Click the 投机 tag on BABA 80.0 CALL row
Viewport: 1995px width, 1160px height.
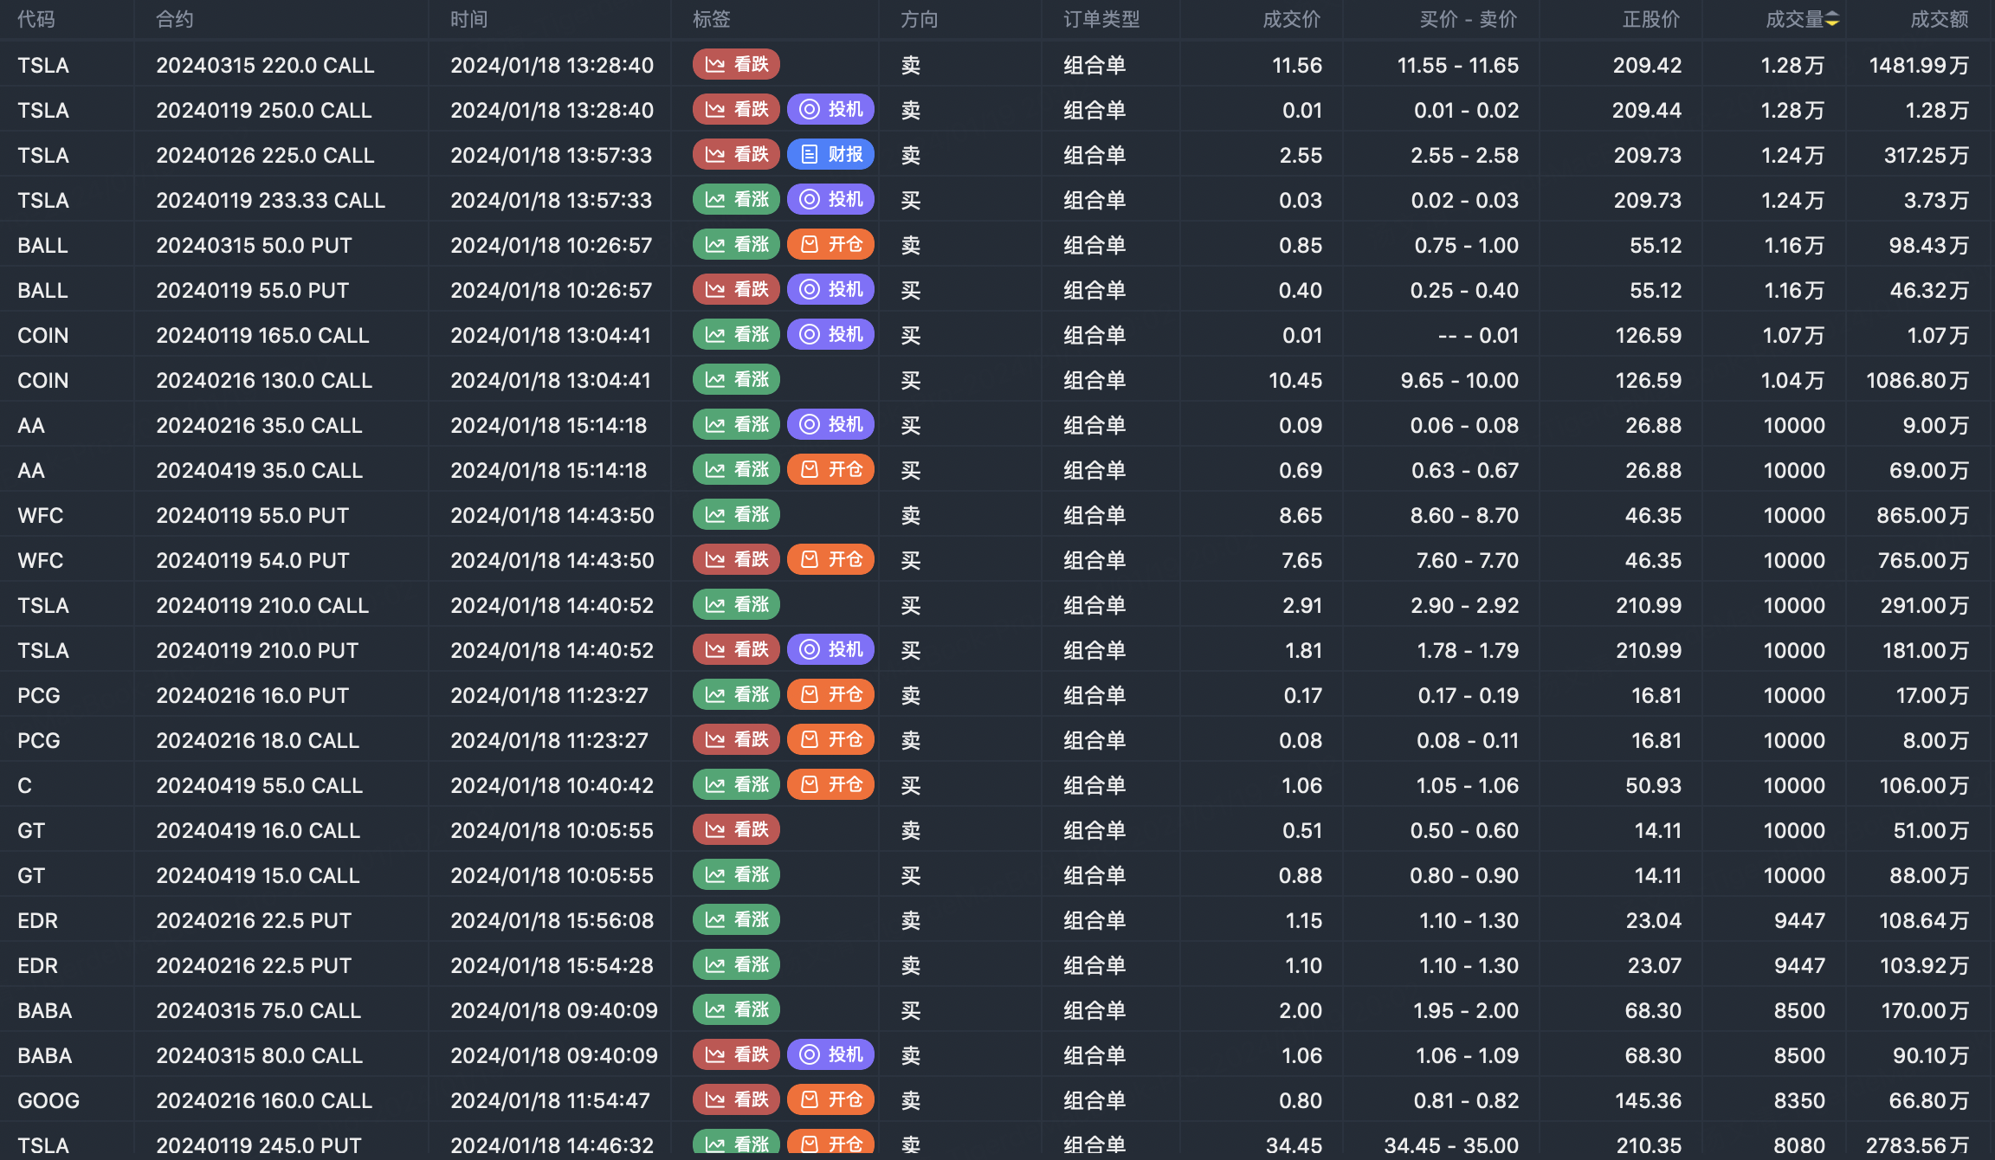[830, 1055]
